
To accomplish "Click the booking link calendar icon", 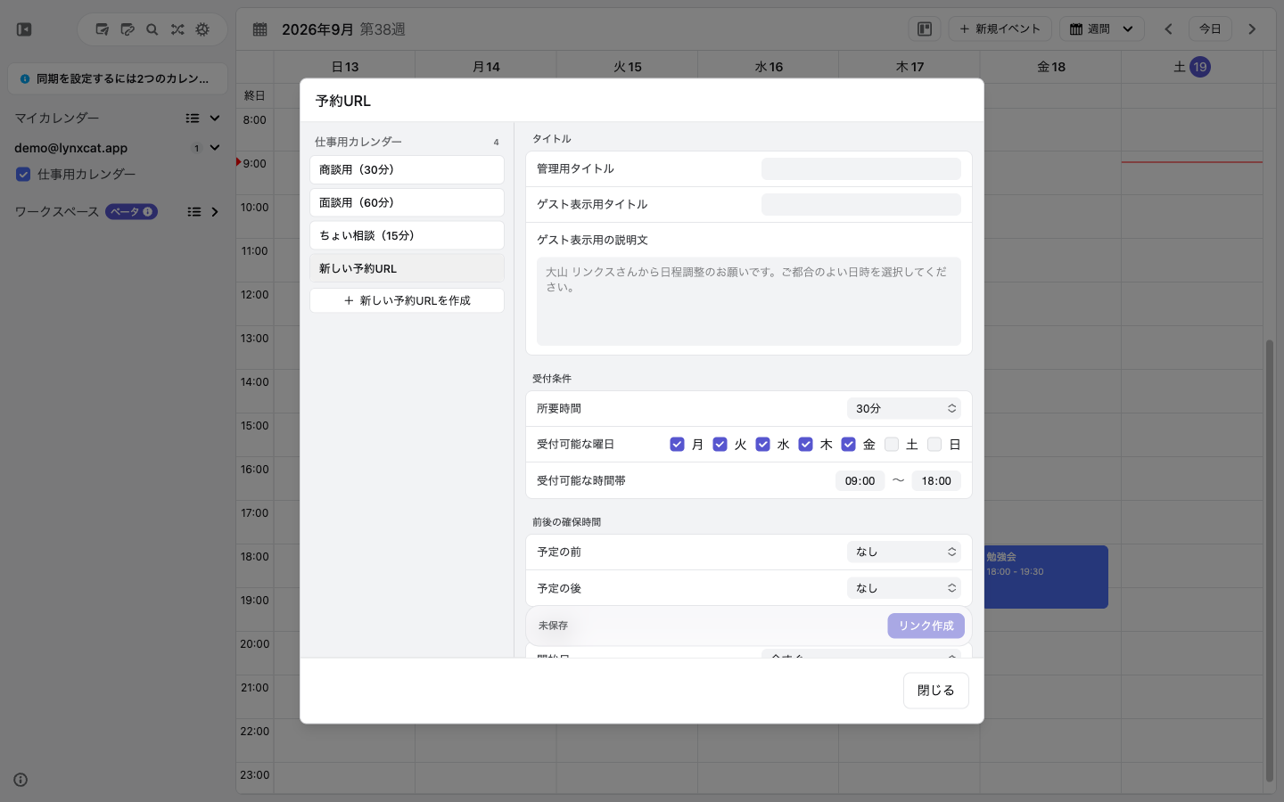I will (x=128, y=29).
